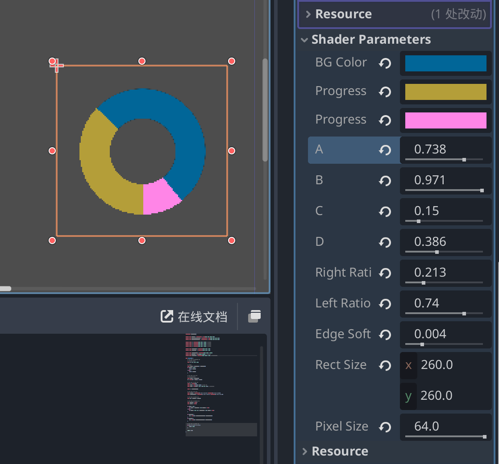Collapse the Shader Parameters section
Screen dimensions: 499x464
[304, 40]
